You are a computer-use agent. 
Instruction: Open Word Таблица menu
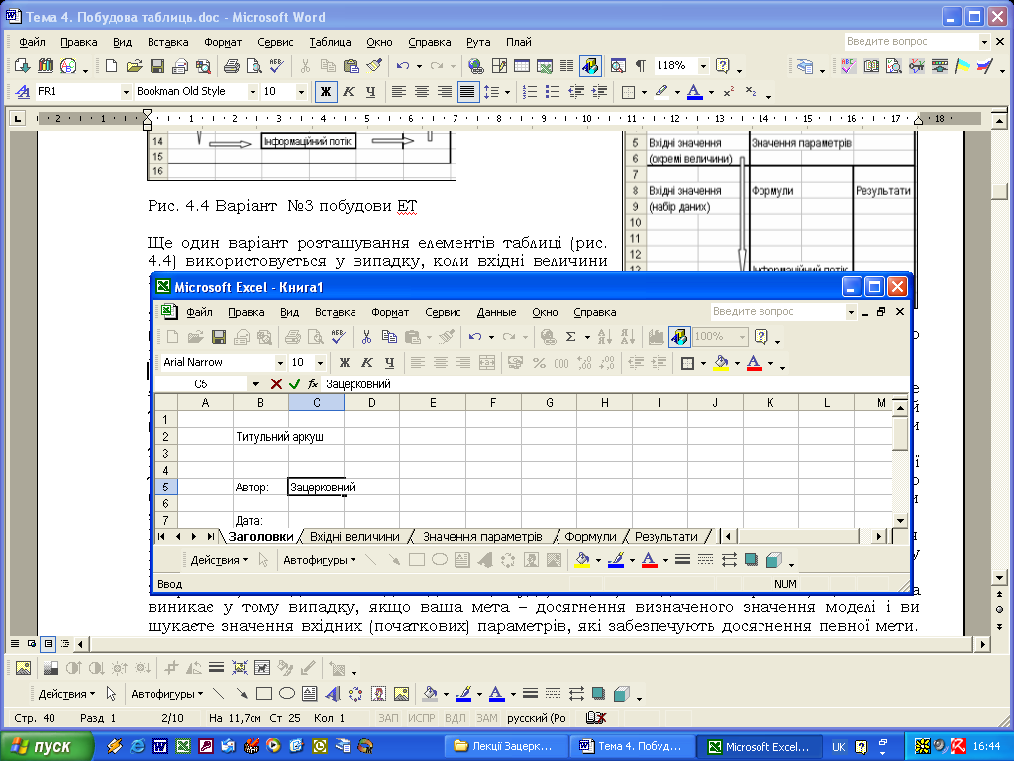tap(330, 42)
